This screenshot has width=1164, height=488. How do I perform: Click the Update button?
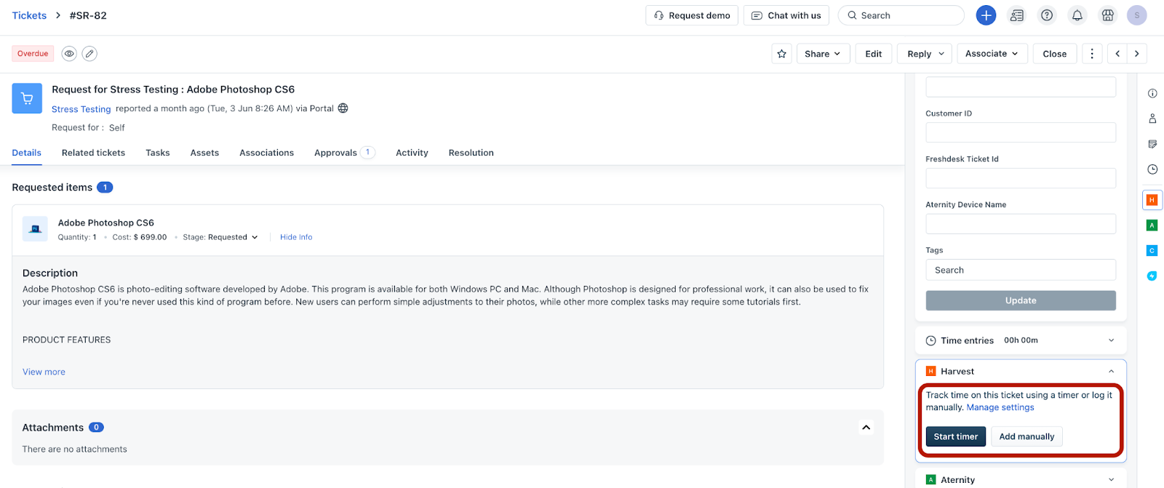[1021, 300]
